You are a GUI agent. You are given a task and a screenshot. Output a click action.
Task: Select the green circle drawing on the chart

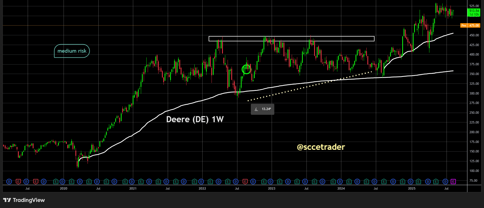coord(246,70)
